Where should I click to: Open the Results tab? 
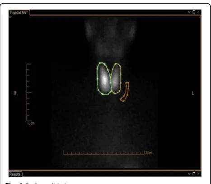15,174
